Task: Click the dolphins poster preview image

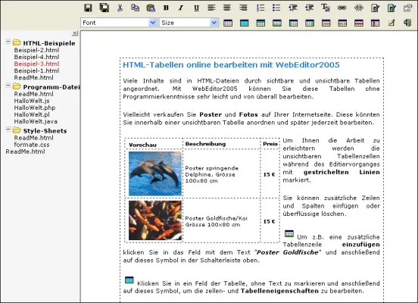Action: [x=155, y=173]
